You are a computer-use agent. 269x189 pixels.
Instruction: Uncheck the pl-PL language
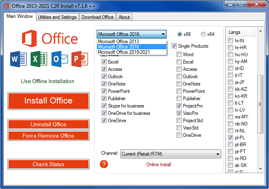click(230, 138)
